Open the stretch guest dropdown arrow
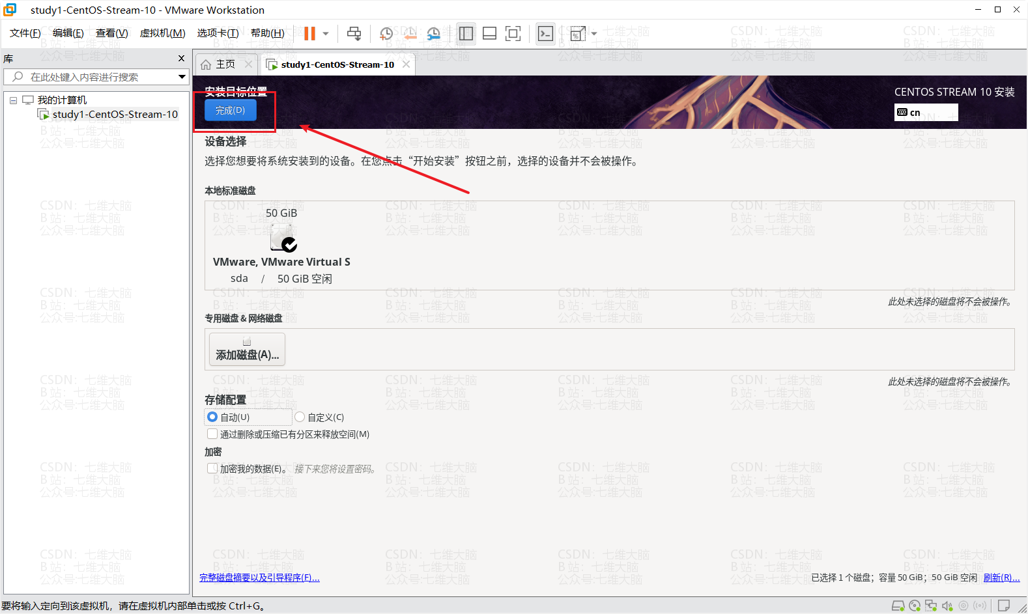This screenshot has width=1028, height=614. coord(594,33)
